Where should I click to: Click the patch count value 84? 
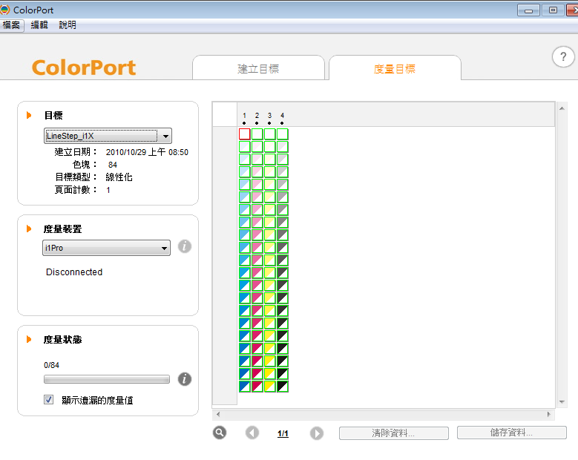coord(113,165)
